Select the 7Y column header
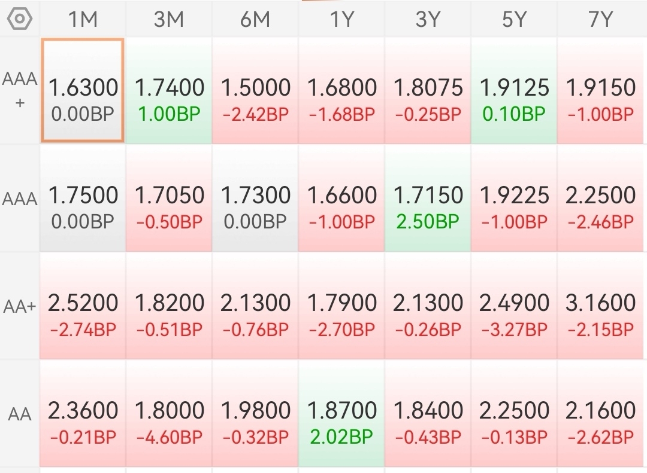The height and width of the screenshot is (473, 647). pyautogui.click(x=600, y=19)
